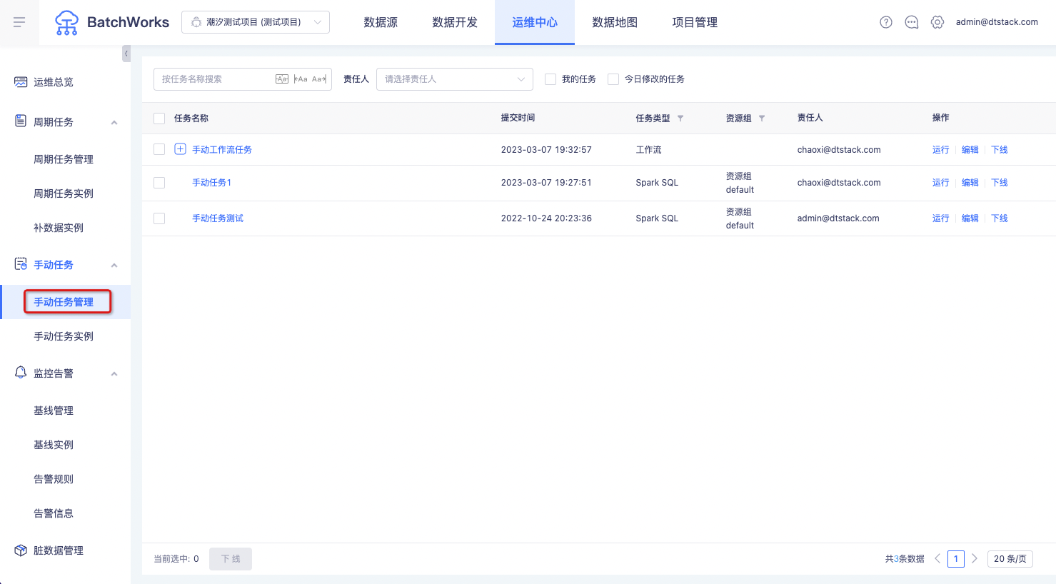Collapse the 监控告警 menu chevron
Image resolution: width=1056 pixels, height=584 pixels.
pos(114,374)
